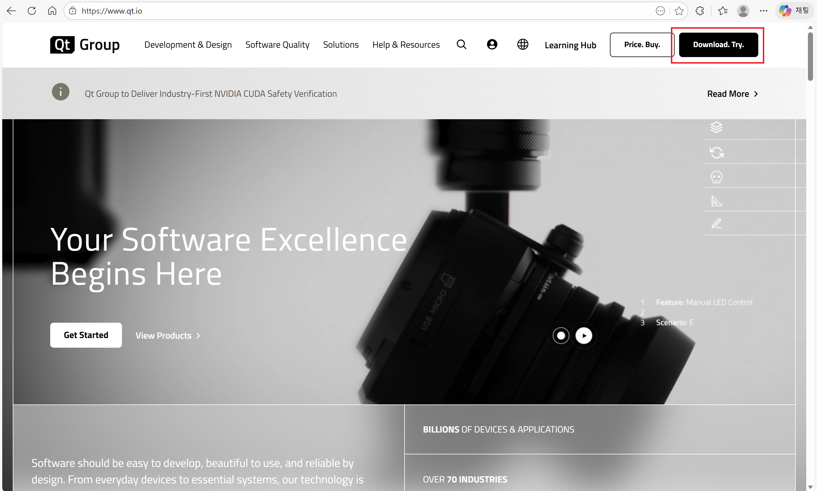Screen dimensions: 817x491
Task: Click the pencil edit icon in hero
Action: point(717,224)
